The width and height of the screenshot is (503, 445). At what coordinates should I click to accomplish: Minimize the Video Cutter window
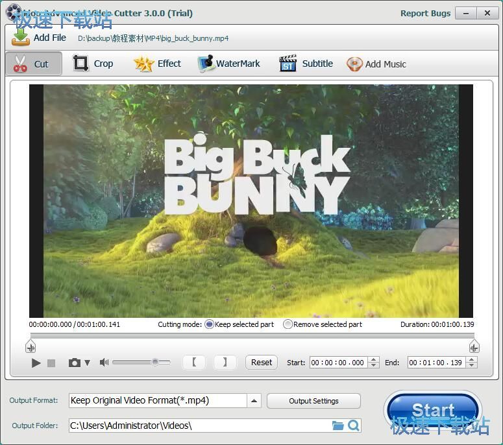tap(466, 14)
